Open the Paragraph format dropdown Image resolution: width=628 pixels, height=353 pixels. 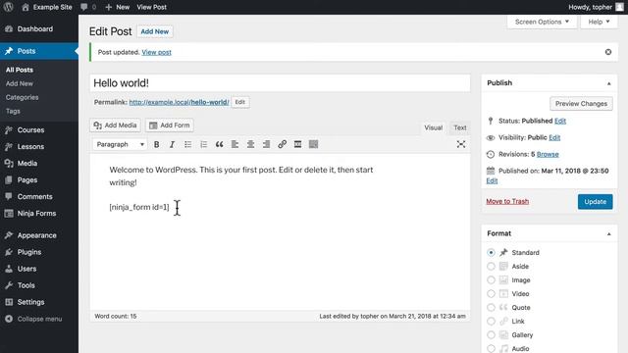click(x=120, y=144)
